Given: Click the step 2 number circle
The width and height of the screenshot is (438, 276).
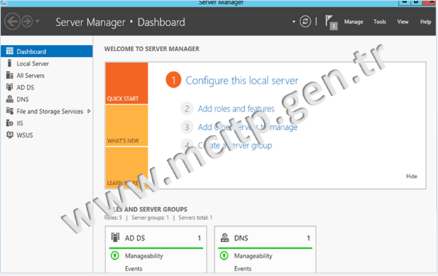Looking at the screenshot, I should (x=187, y=109).
